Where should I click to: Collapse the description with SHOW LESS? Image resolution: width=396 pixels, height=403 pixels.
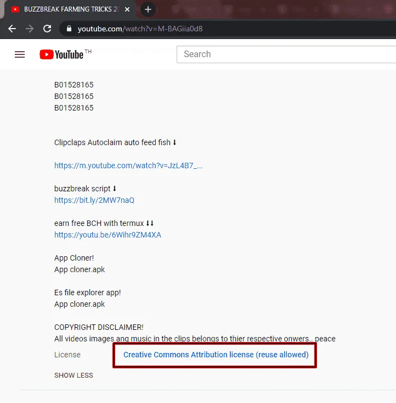(x=73, y=376)
